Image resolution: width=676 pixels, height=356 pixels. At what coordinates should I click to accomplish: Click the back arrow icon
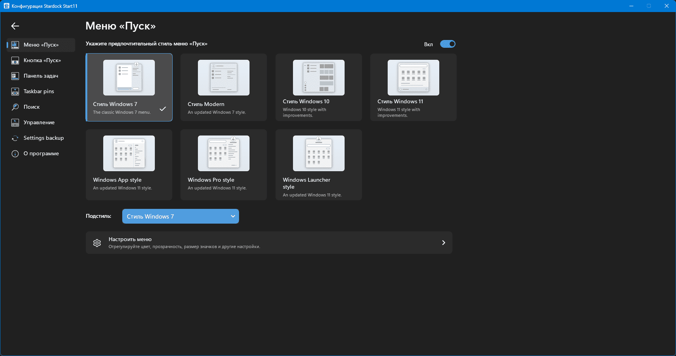click(x=15, y=26)
